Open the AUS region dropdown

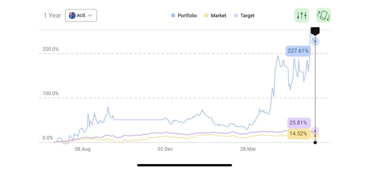[x=81, y=15]
